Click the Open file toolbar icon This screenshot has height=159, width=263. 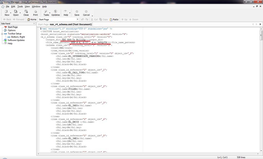click(16, 12)
